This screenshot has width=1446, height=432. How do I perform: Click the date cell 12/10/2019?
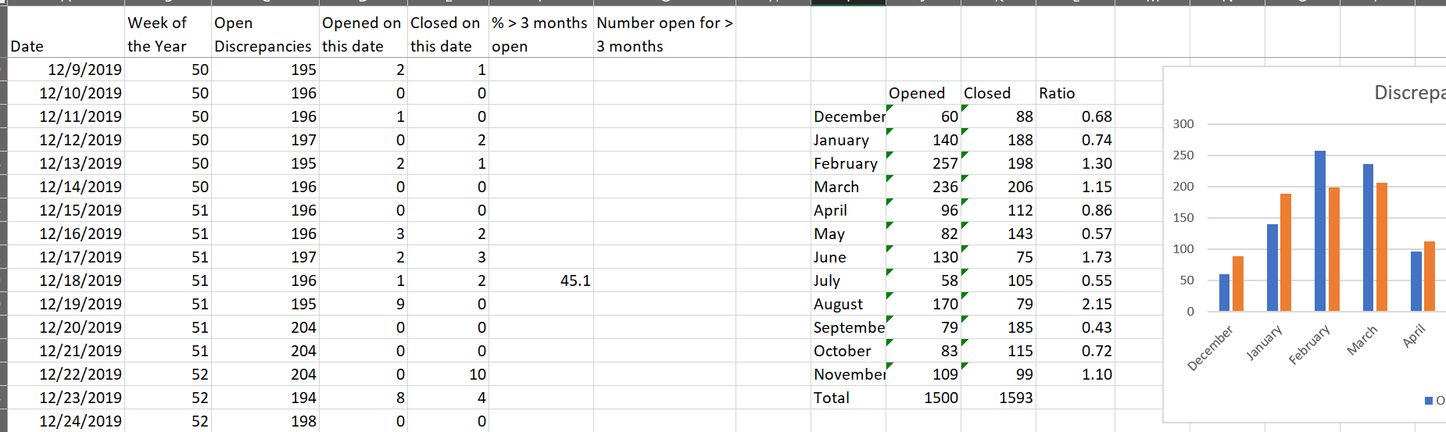point(66,93)
